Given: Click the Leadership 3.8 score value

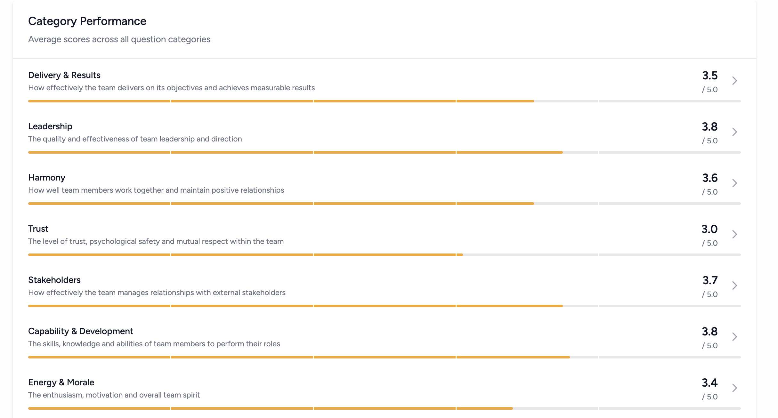Looking at the screenshot, I should tap(709, 127).
